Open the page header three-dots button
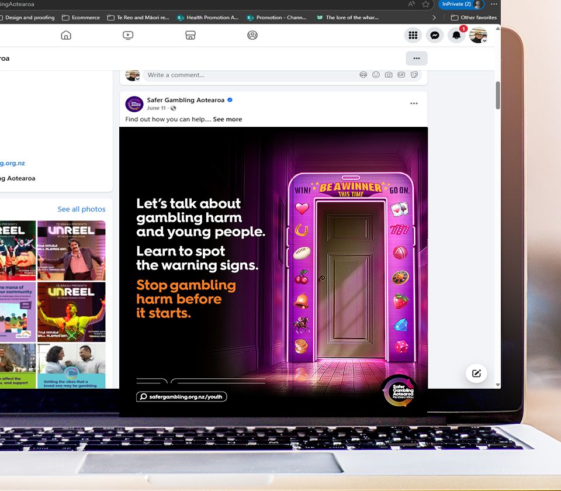The width and height of the screenshot is (561, 491). (x=417, y=58)
